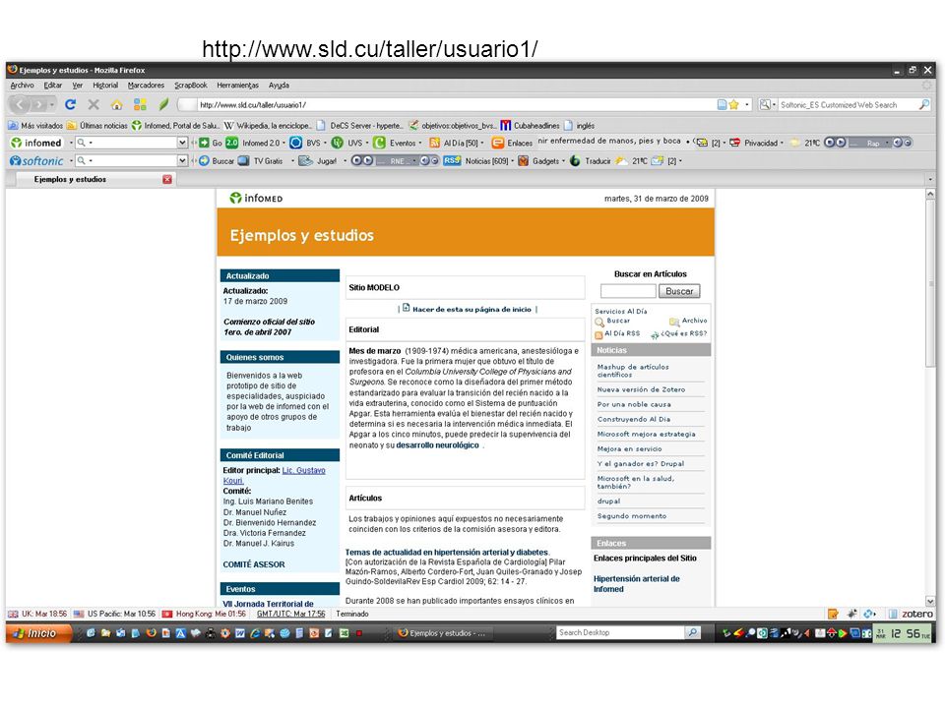Open Infomed 2.0 toolbar item
The width and height of the screenshot is (945, 708).
tap(254, 143)
